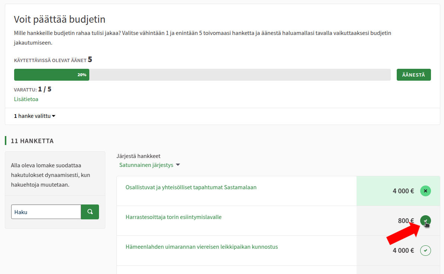Tick the checkmark for Hämeenlahden leikkipaikan kunnostus
Image resolution: width=444 pixels, height=274 pixels.
pyautogui.click(x=425, y=251)
